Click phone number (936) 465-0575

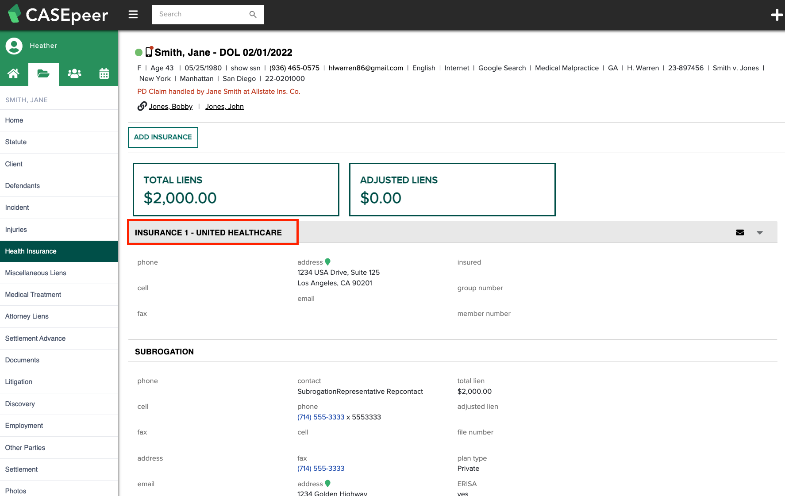pyautogui.click(x=294, y=68)
